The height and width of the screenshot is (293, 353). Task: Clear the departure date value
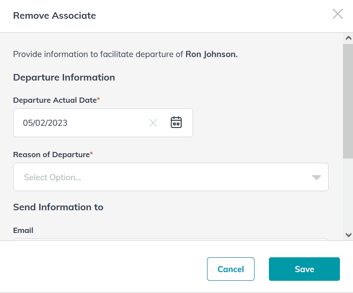point(153,123)
